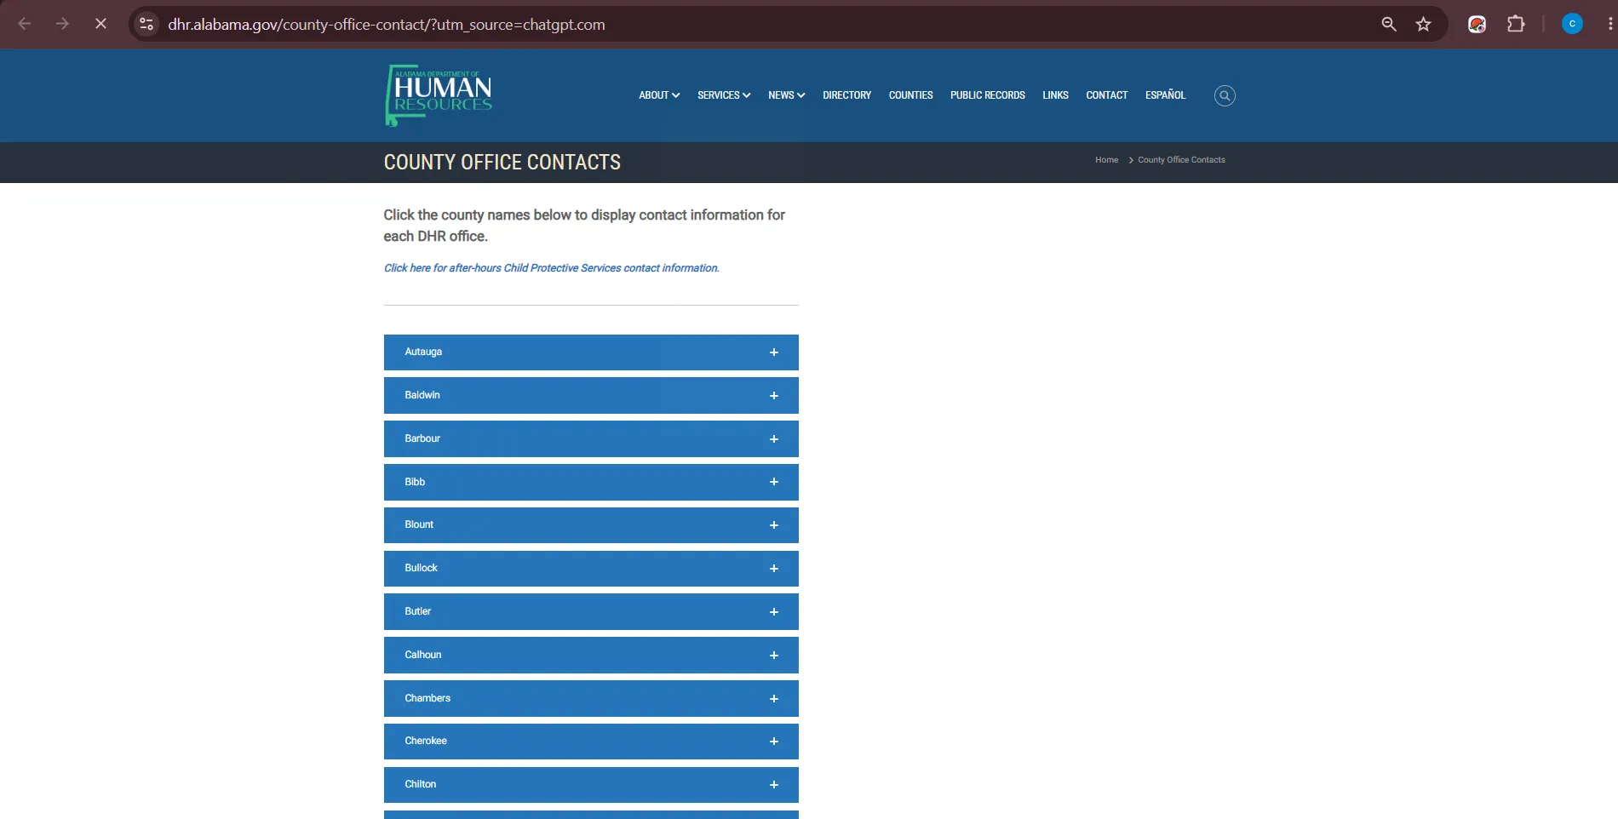
Task: Open after-hours Child Protective Services link
Action: click(552, 268)
